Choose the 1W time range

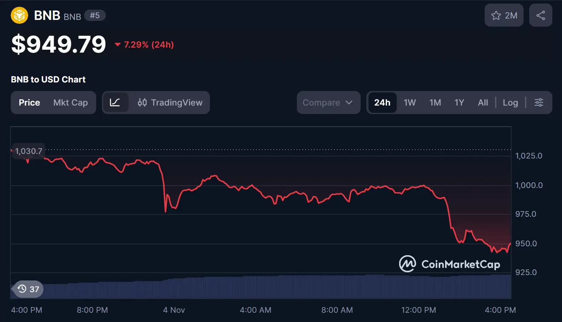pyautogui.click(x=410, y=102)
